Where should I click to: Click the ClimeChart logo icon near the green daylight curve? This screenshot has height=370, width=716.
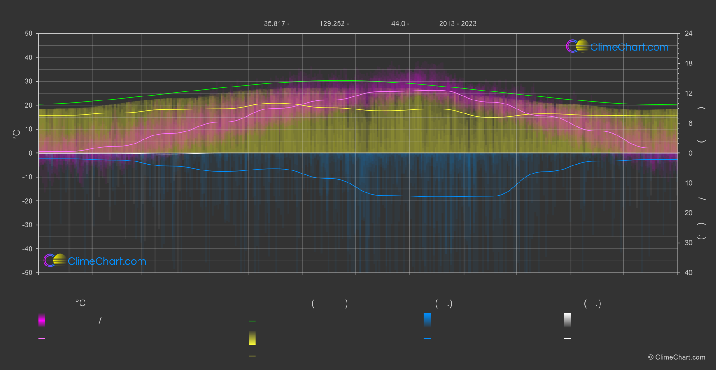(577, 47)
